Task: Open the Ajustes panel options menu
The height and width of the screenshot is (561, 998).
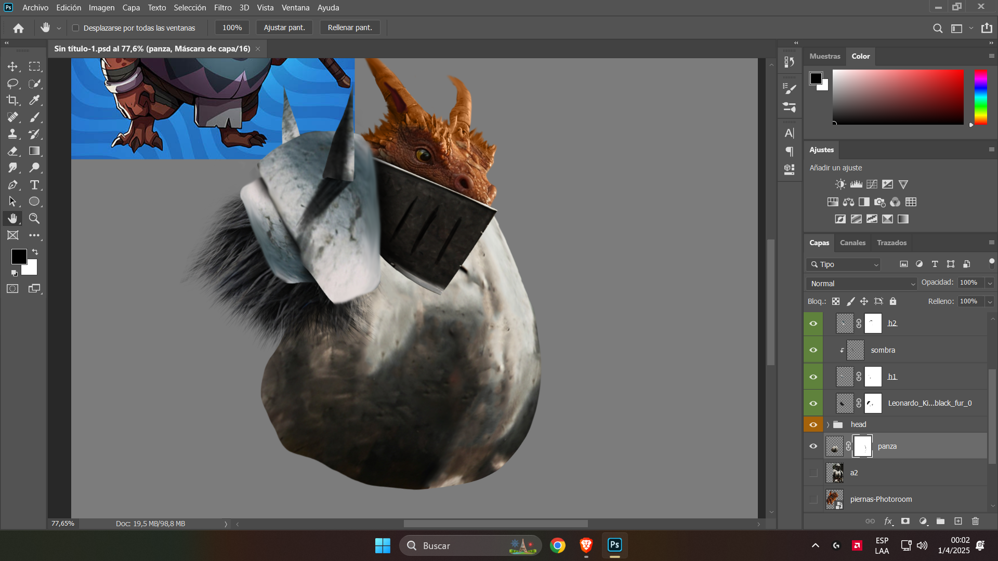Action: pyautogui.click(x=991, y=150)
